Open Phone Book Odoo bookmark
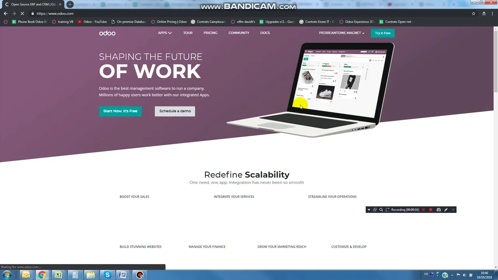Image resolution: width=498 pixels, height=280 pixels. pyautogui.click(x=29, y=22)
